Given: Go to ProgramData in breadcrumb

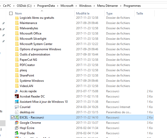Looking at the screenshot, I should coord(46,6).
